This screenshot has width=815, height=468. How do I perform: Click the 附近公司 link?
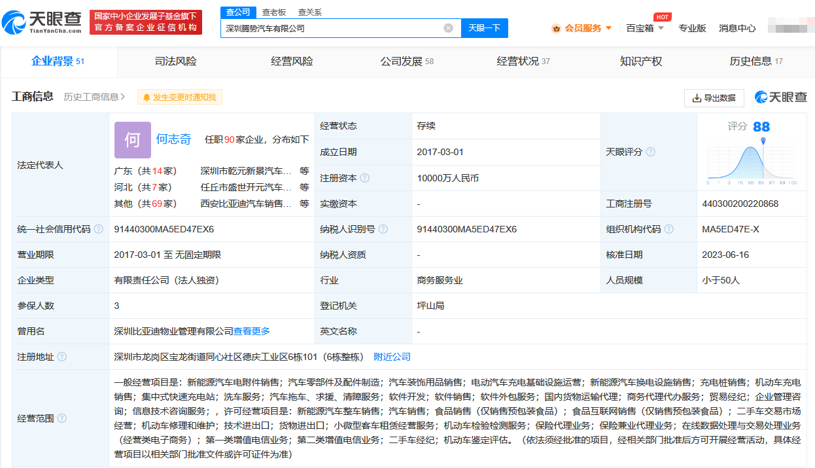pyautogui.click(x=392, y=357)
